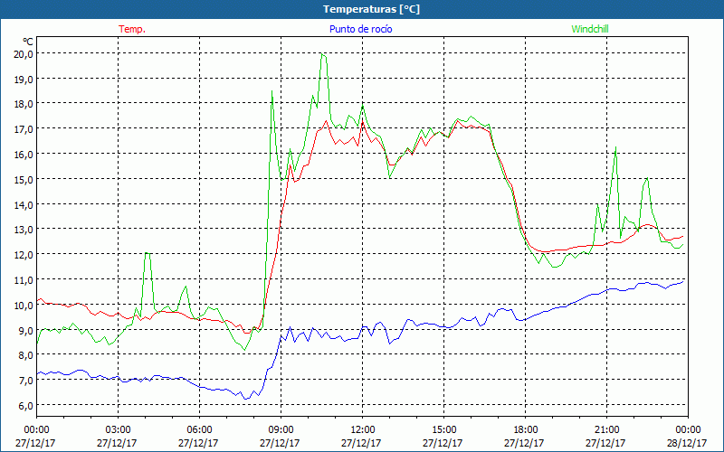The image size is (724, 452).
Task: Click the 14,0 value on temperature axis
Action: click(x=24, y=205)
